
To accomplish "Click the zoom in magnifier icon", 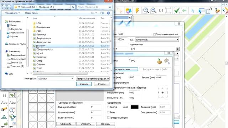I will (x=153, y=10).
